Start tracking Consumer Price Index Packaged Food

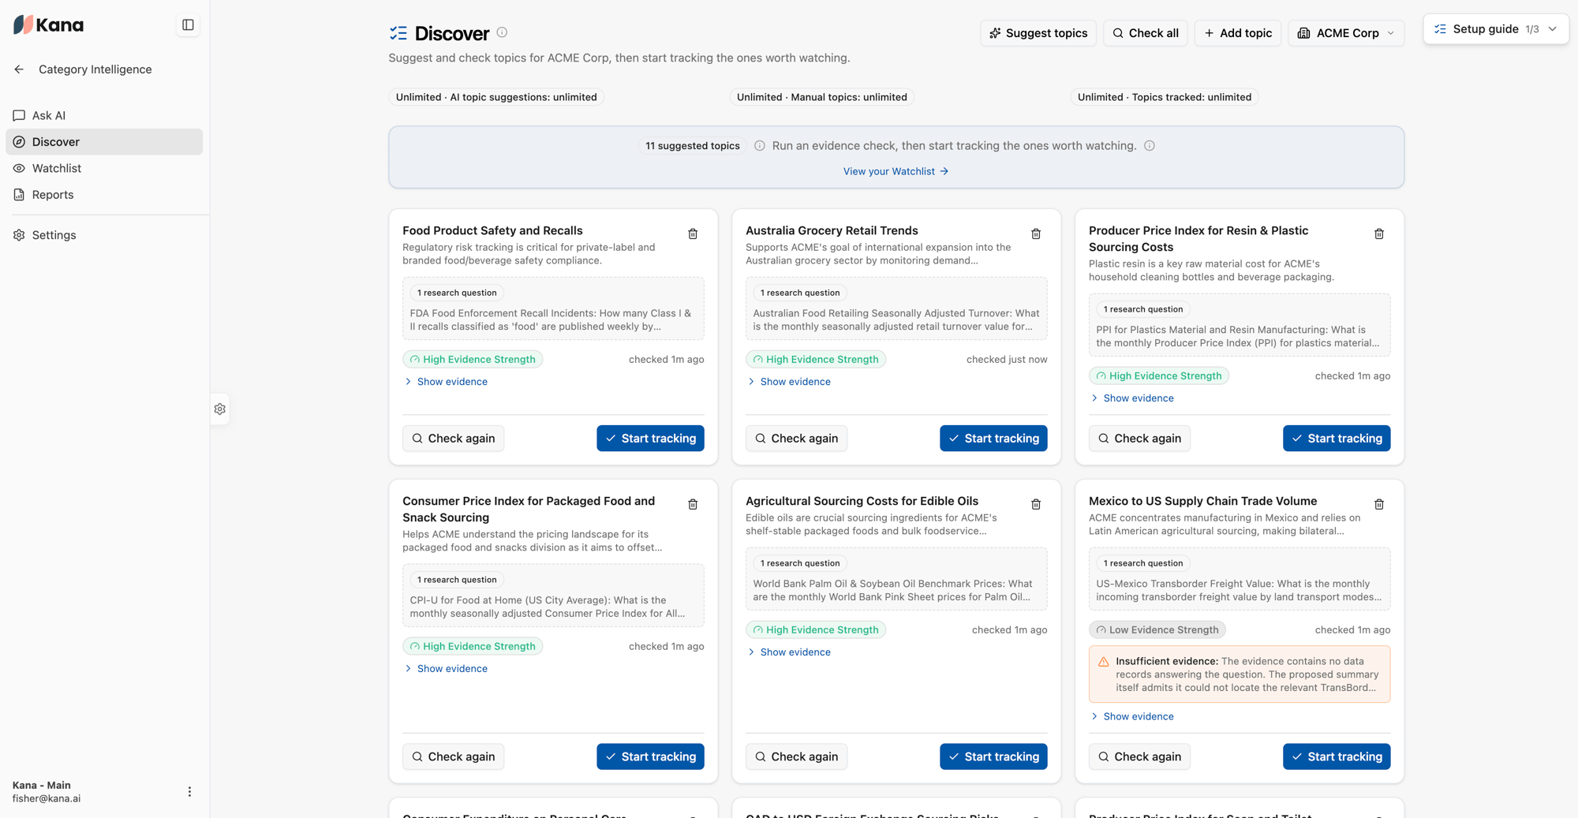(650, 757)
